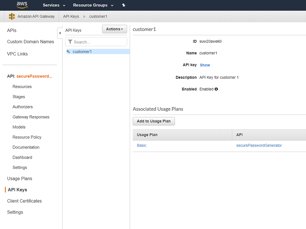Click the key icon beside customer1
The width and height of the screenshot is (306, 229).
click(68, 52)
